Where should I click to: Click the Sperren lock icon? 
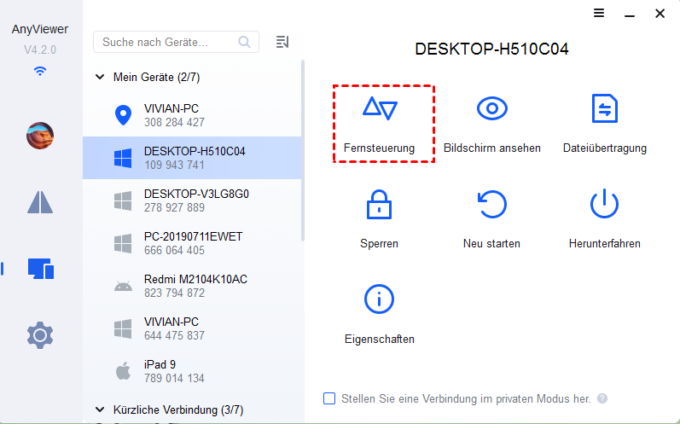(379, 204)
